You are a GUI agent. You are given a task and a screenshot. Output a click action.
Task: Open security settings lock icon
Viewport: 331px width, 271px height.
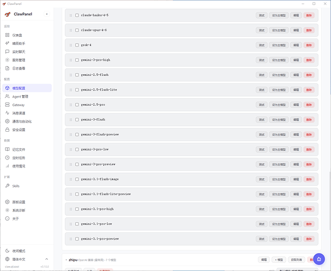click(7, 130)
